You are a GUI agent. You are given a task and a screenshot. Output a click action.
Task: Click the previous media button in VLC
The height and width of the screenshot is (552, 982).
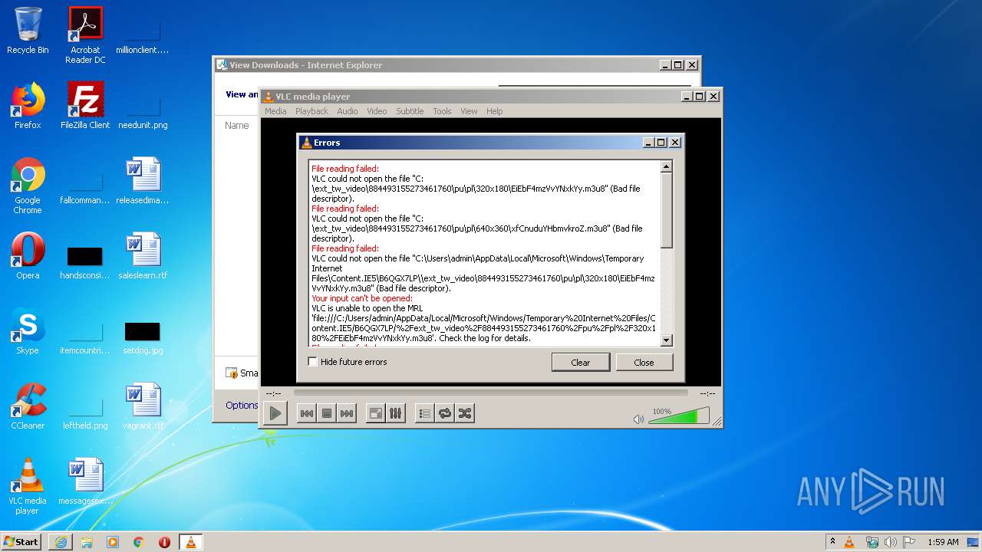[x=306, y=413]
